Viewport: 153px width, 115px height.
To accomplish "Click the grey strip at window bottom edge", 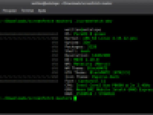I will [76, 114].
